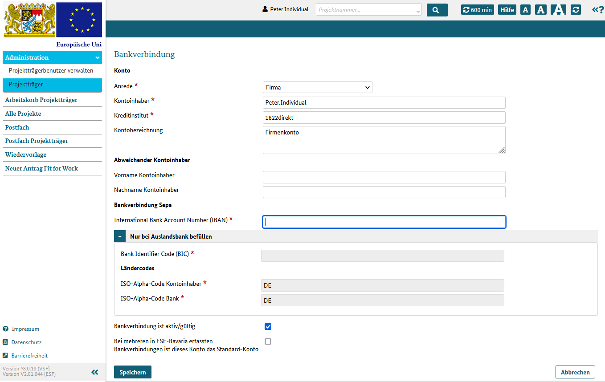Open the Datenschutz link
605x382 pixels.
coord(26,342)
